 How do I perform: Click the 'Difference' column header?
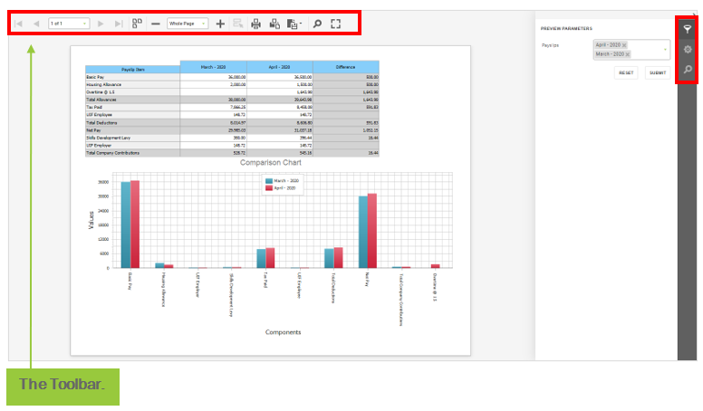pos(346,67)
